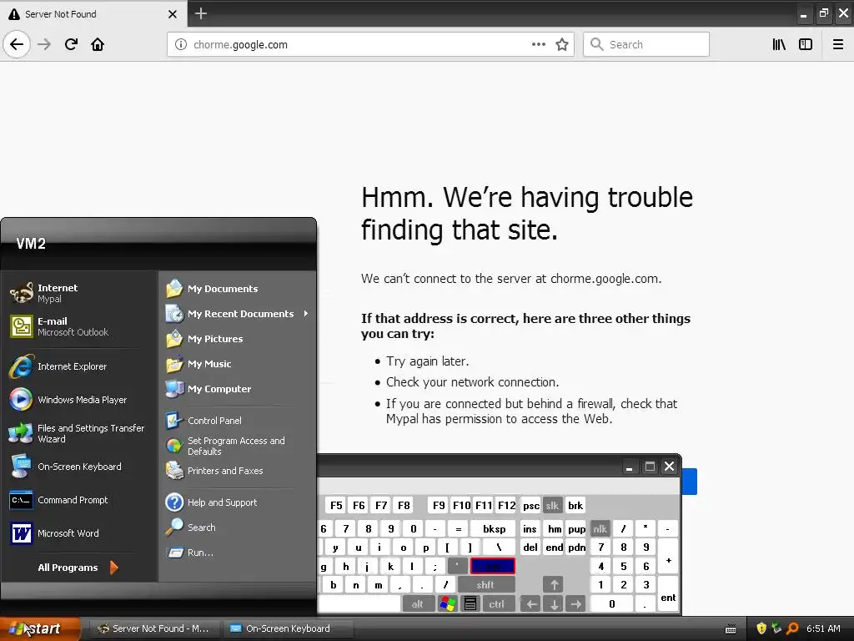This screenshot has height=641, width=854.
Task: Open page actions three-dot menu in address bar
Action: click(x=538, y=44)
